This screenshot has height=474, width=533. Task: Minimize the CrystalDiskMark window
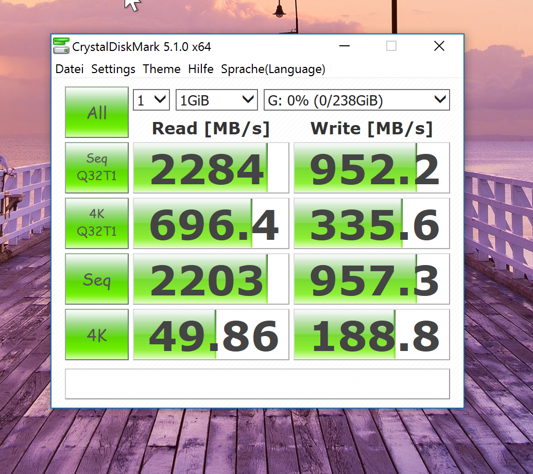pos(345,46)
